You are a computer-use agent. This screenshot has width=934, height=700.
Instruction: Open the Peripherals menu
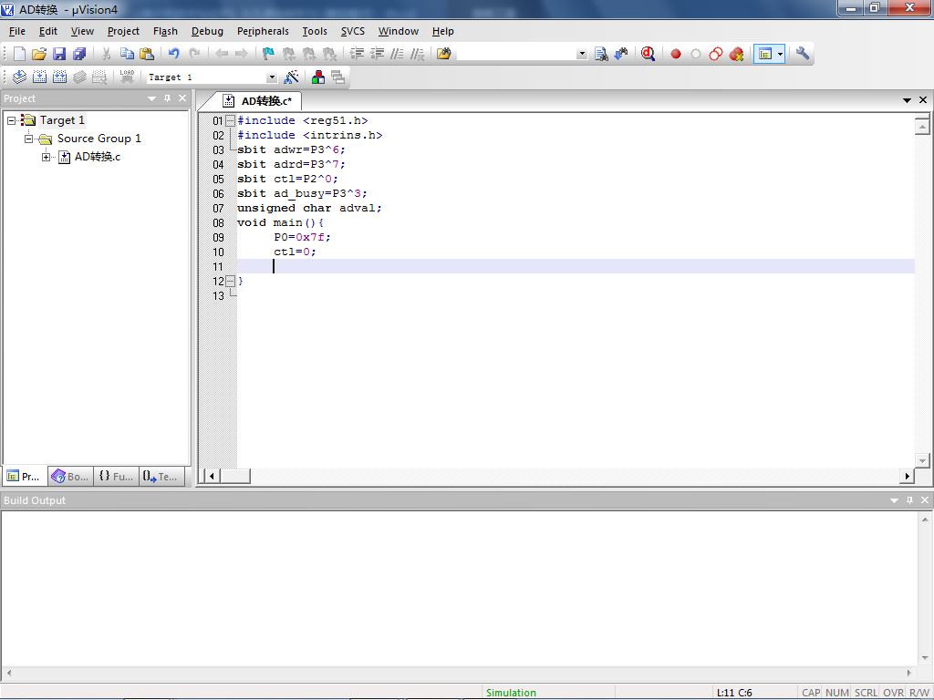pos(263,31)
